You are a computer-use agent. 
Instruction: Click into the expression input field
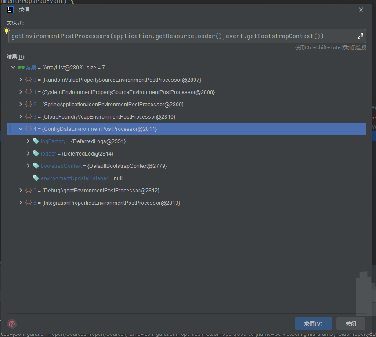[176, 36]
